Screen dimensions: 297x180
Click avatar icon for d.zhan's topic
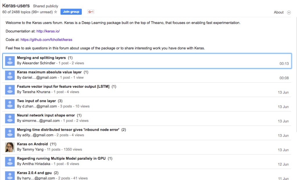(x=10, y=104)
